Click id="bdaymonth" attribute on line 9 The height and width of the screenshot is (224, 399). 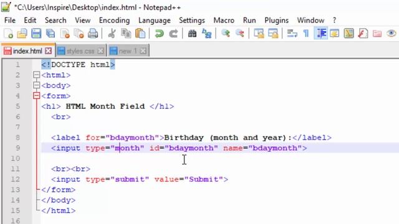(x=184, y=148)
